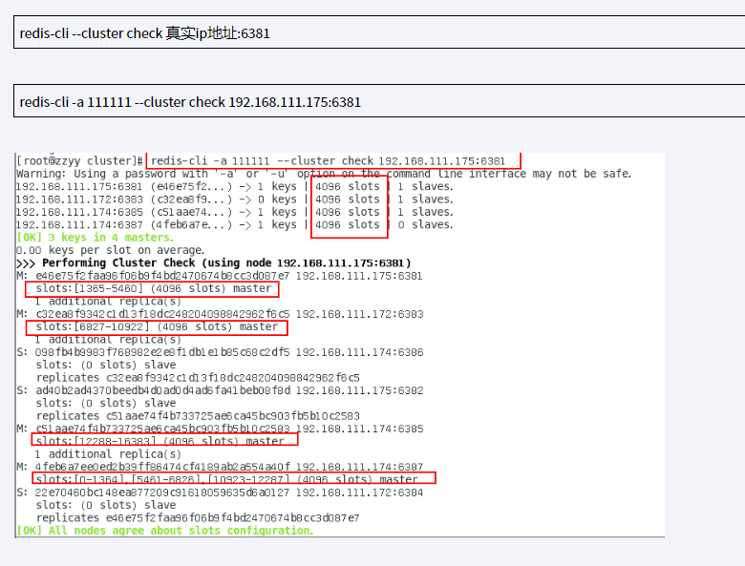The image size is (745, 566).
Task: Click 'replicates c32ea8f9342c1d13...' line
Action: pos(198,378)
